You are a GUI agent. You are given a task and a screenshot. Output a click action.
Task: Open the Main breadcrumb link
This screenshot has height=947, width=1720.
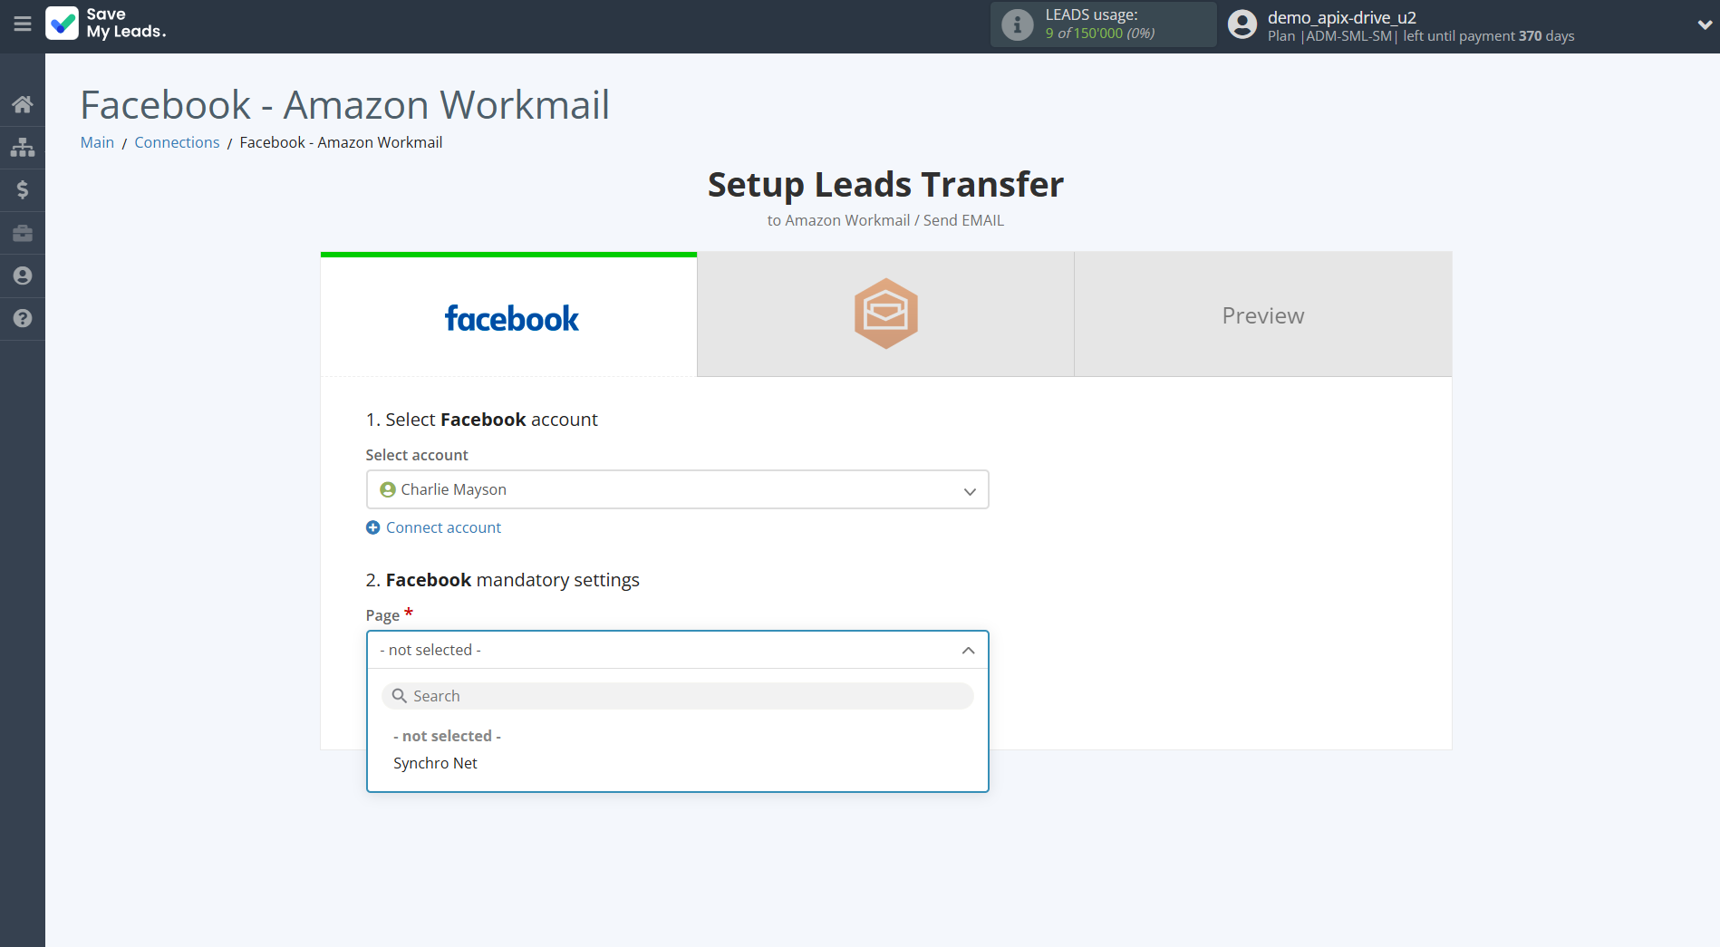tap(97, 142)
